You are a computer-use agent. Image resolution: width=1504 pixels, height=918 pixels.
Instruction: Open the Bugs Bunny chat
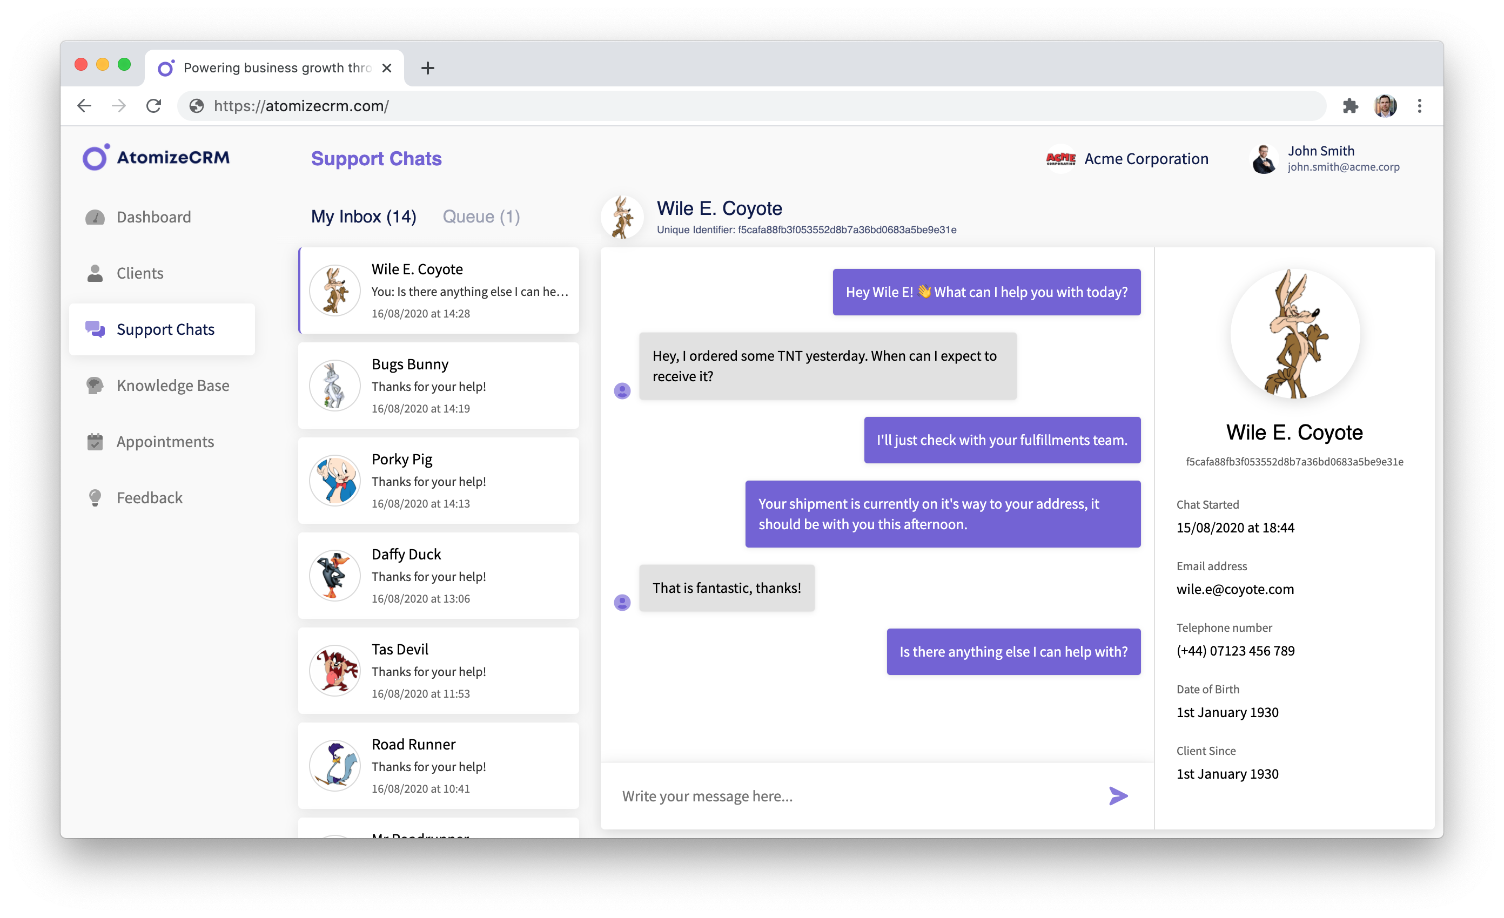pyautogui.click(x=438, y=386)
